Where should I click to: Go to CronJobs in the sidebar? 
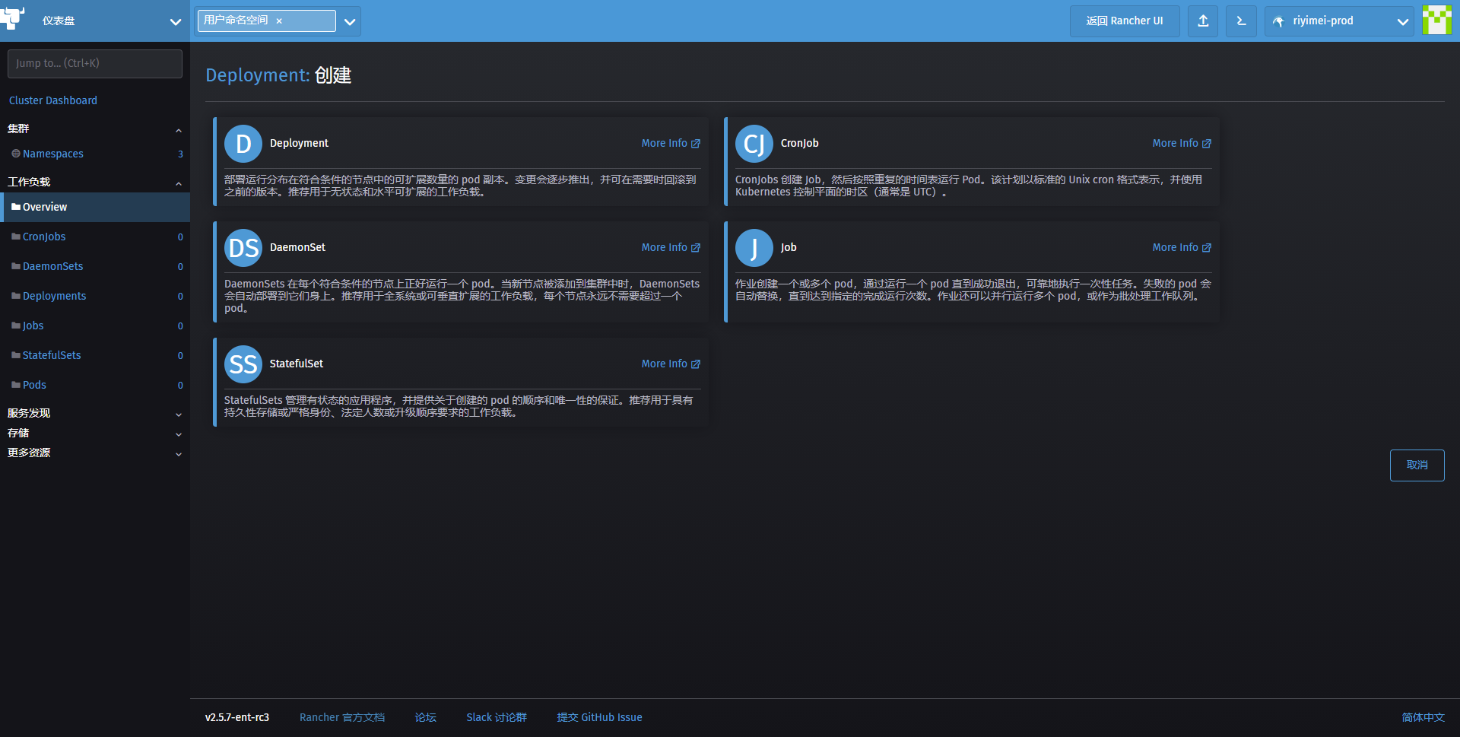(x=44, y=237)
